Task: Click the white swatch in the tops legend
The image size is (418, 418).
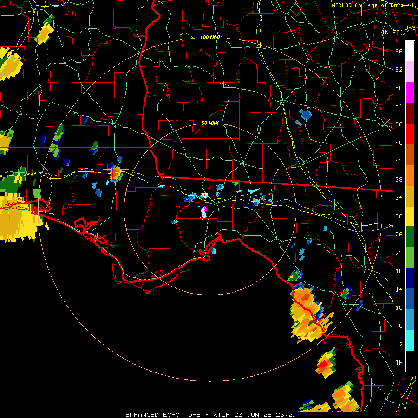Action: pos(410,51)
